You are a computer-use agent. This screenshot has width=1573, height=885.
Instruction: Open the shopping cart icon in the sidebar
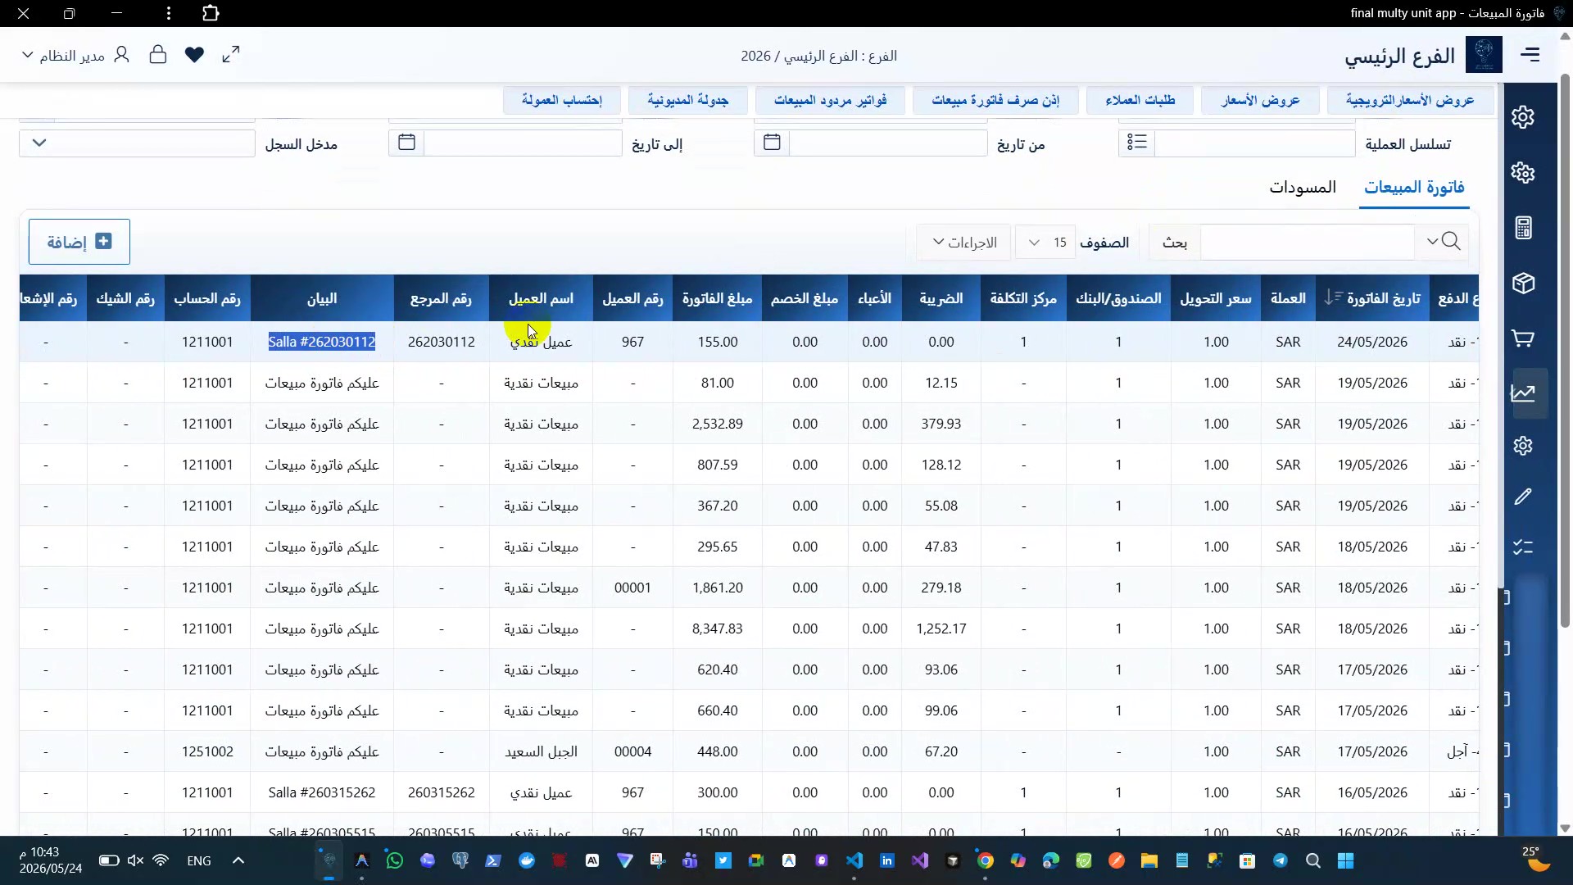1523,338
